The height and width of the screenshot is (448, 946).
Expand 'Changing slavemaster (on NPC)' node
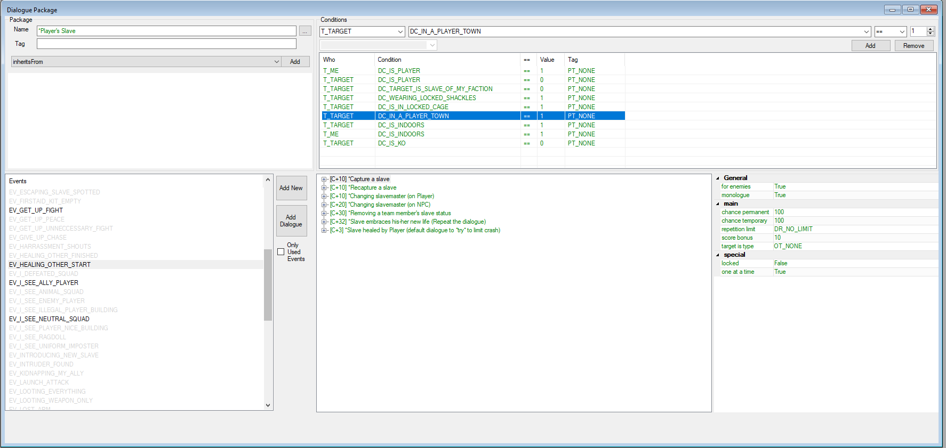click(x=324, y=205)
